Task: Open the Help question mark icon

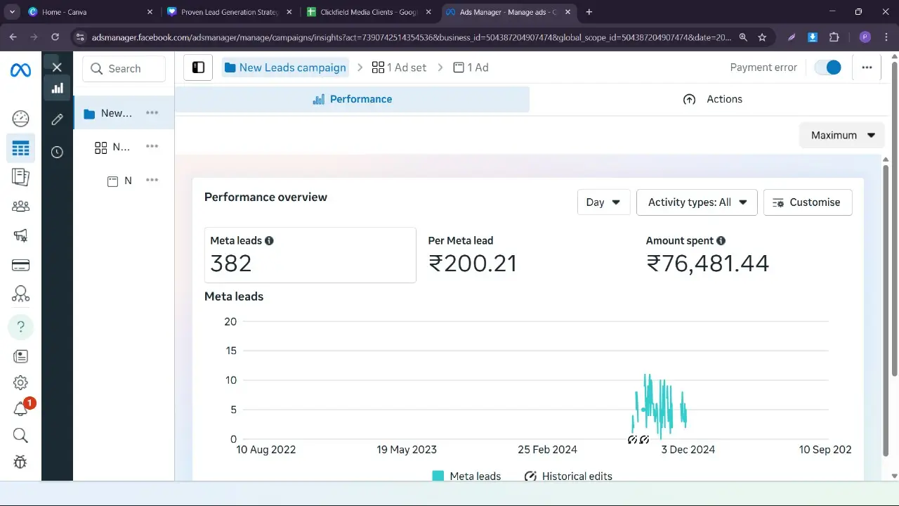Action: point(20,326)
